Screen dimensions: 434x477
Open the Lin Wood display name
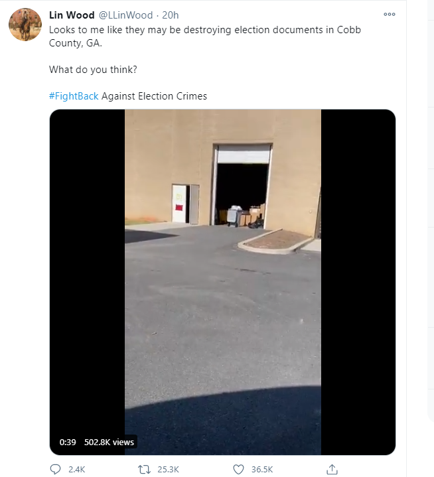click(72, 15)
